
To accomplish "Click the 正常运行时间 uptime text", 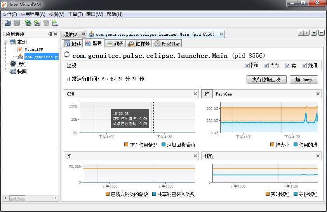I will 105,79.
